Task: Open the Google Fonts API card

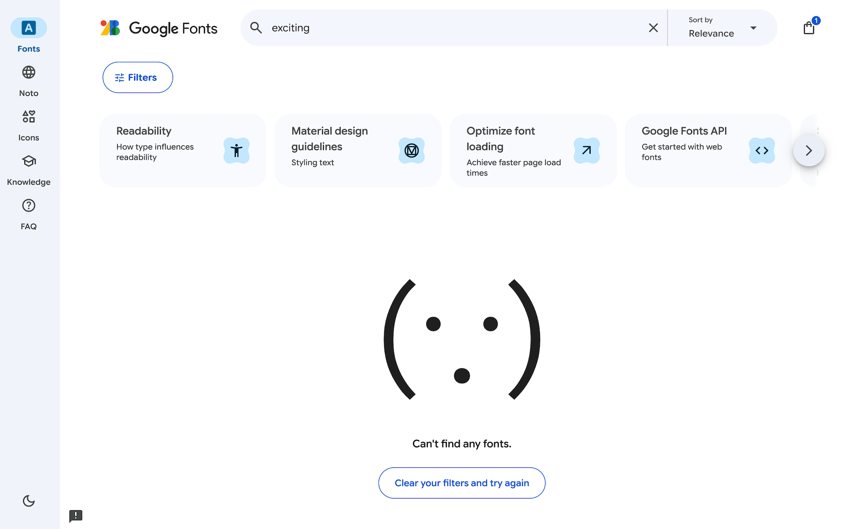Action: (x=708, y=150)
